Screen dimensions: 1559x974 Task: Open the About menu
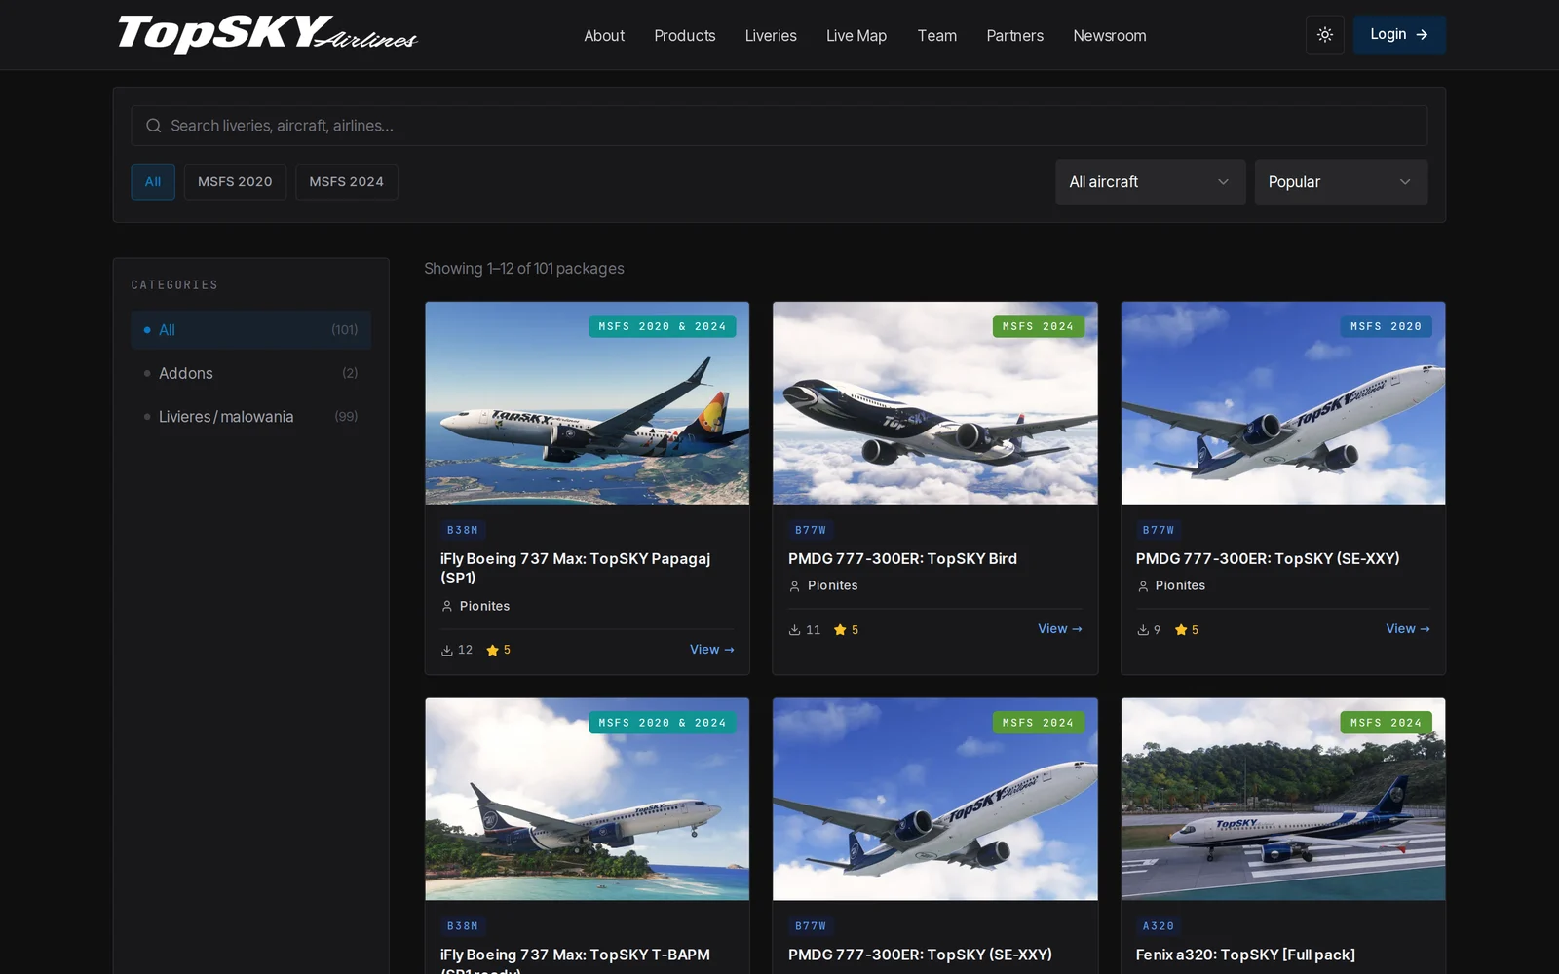pyautogui.click(x=604, y=36)
